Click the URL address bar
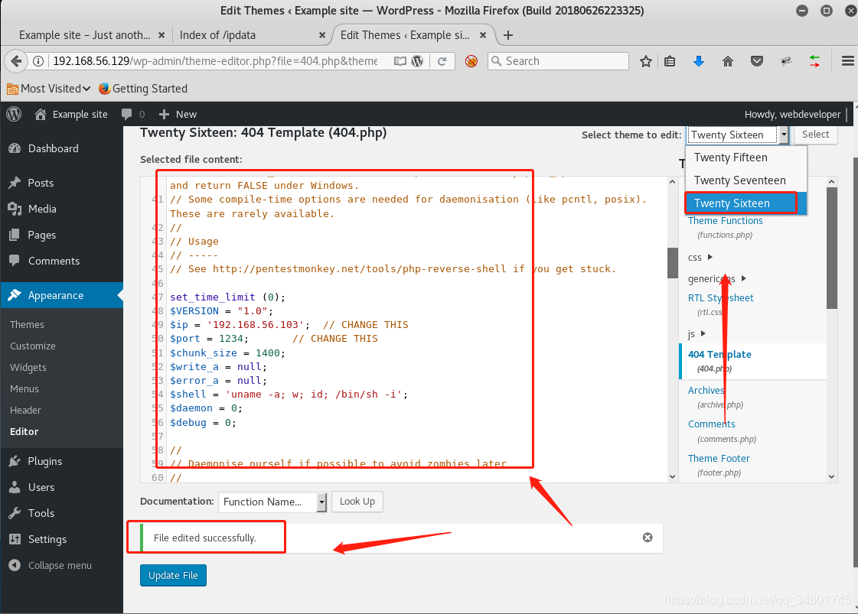The image size is (858, 614). (215, 61)
